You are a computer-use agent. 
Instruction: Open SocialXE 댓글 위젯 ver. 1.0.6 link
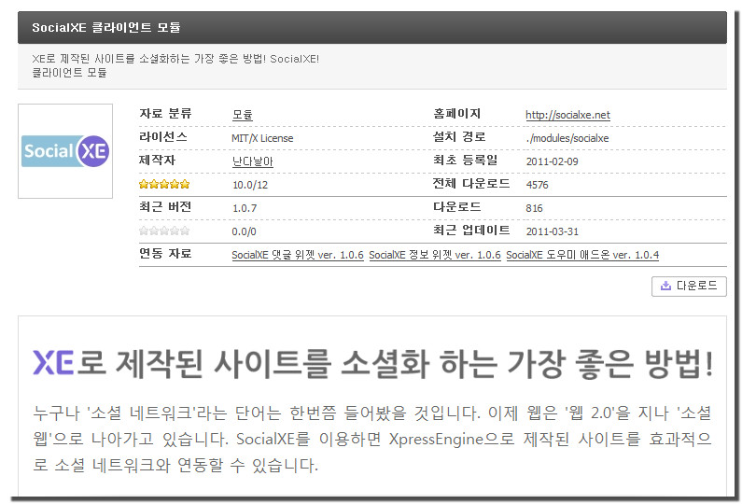tap(298, 255)
